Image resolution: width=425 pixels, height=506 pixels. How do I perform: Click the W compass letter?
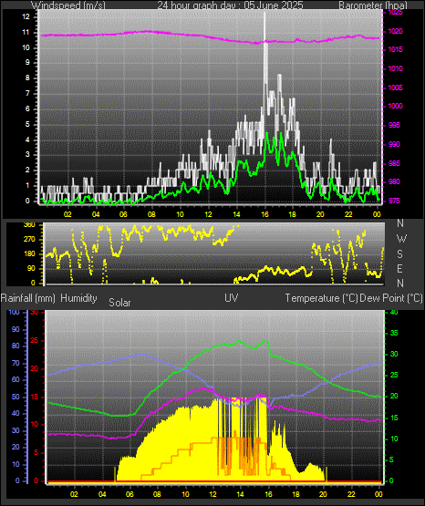pyautogui.click(x=401, y=239)
